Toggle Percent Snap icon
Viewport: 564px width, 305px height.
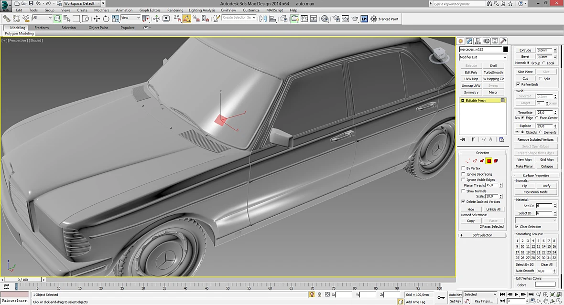(196, 19)
